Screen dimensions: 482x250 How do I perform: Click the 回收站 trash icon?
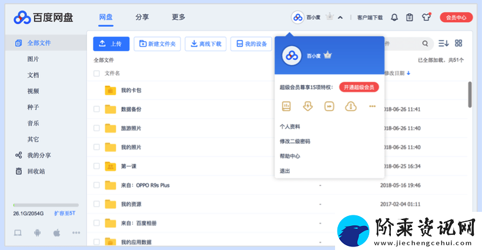[19, 171]
